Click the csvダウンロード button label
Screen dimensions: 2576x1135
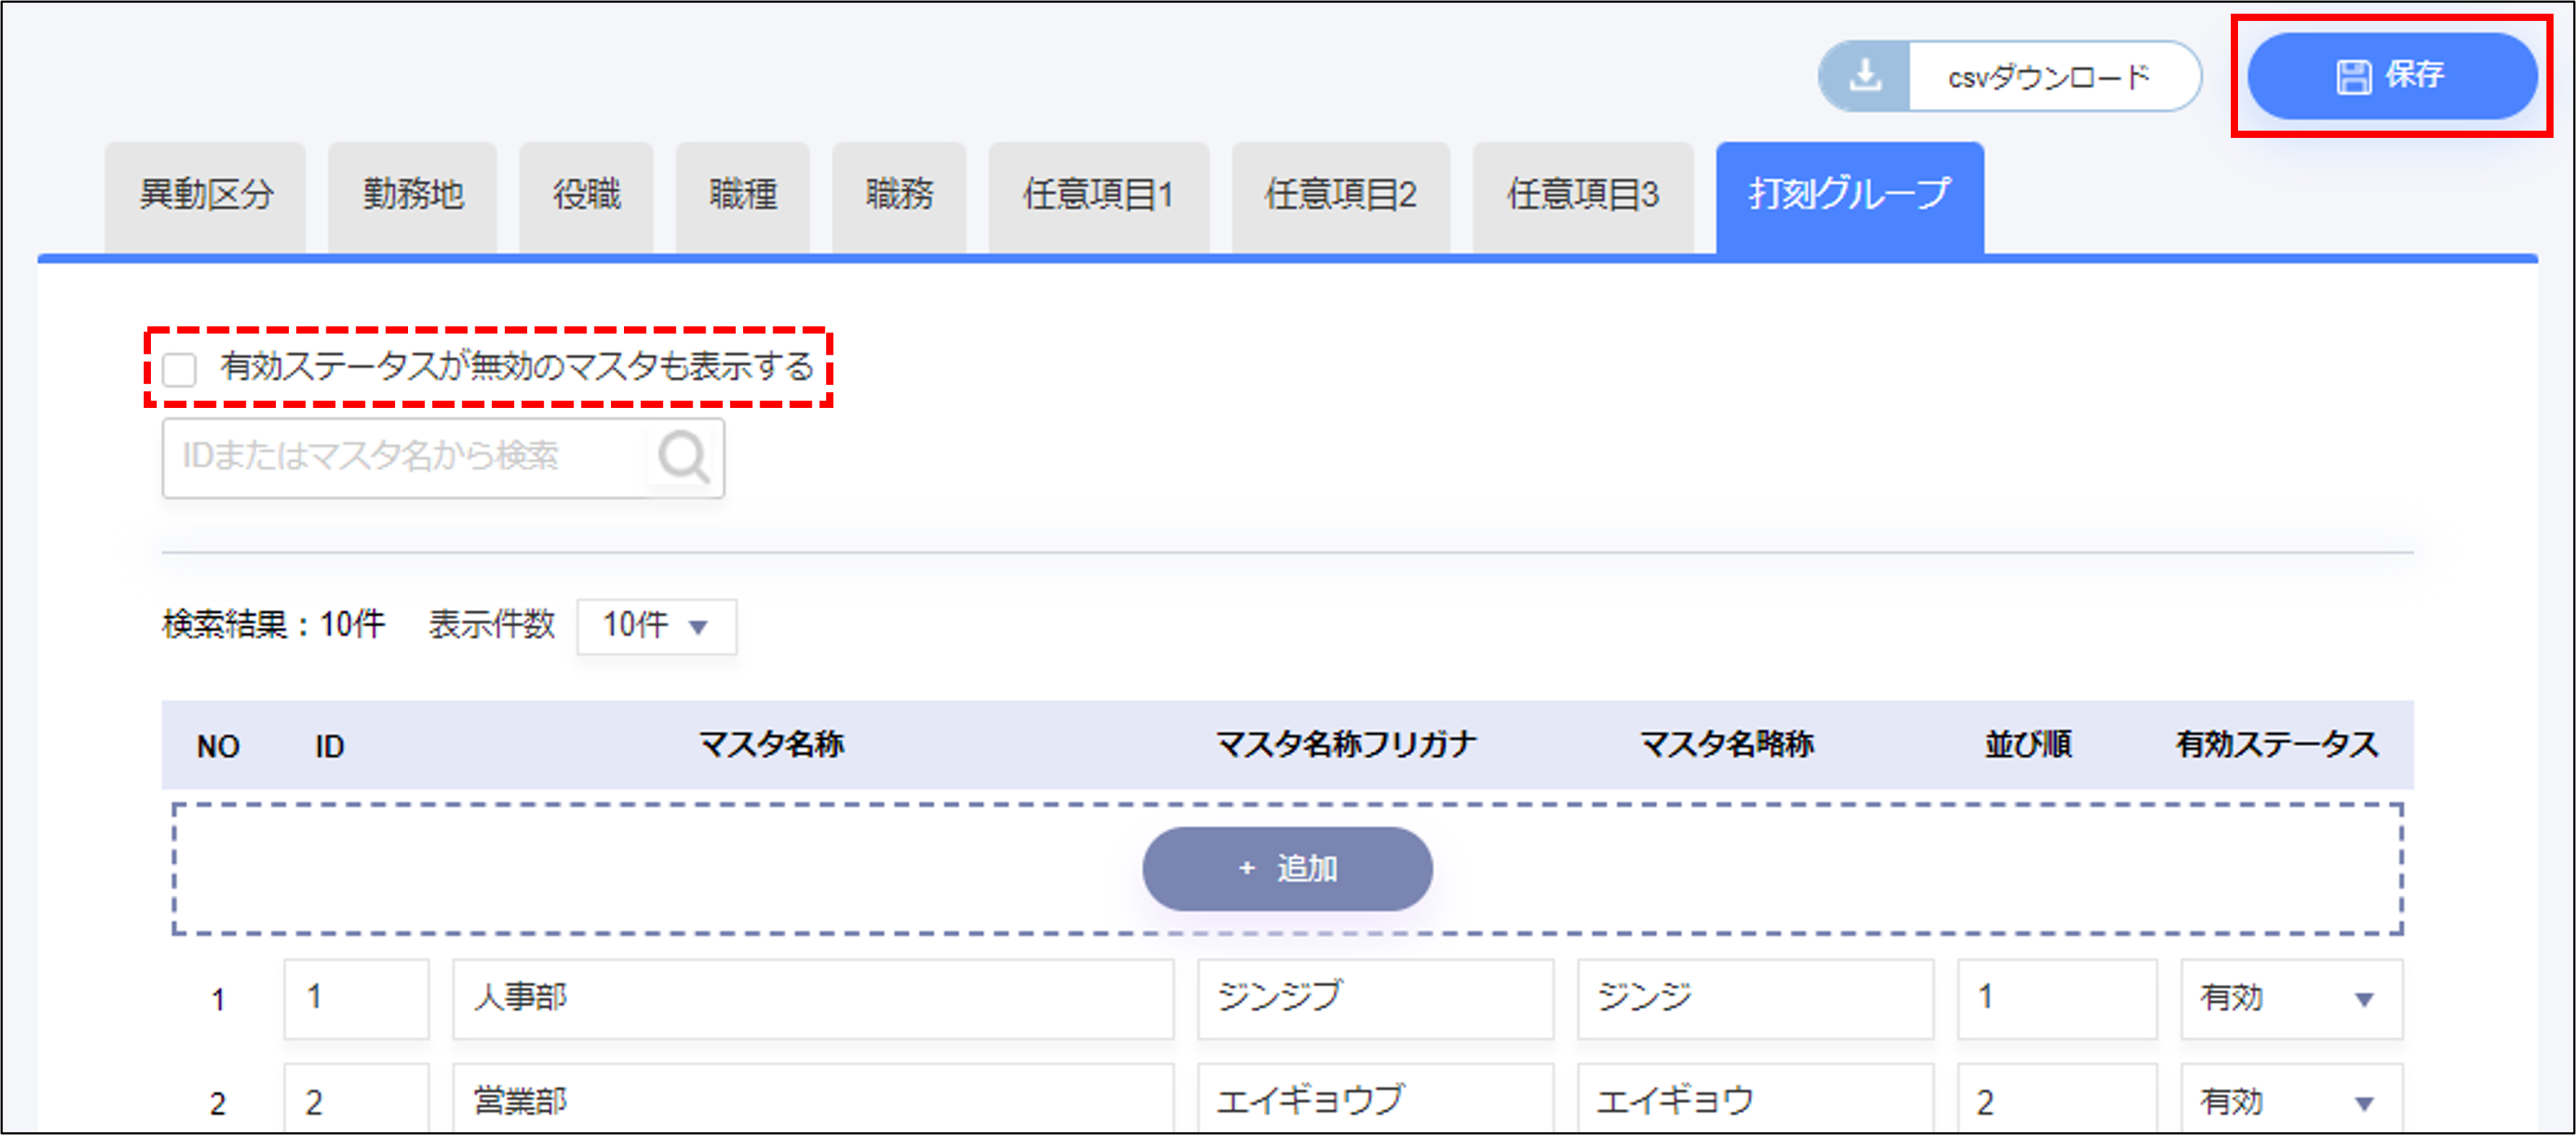[2050, 76]
